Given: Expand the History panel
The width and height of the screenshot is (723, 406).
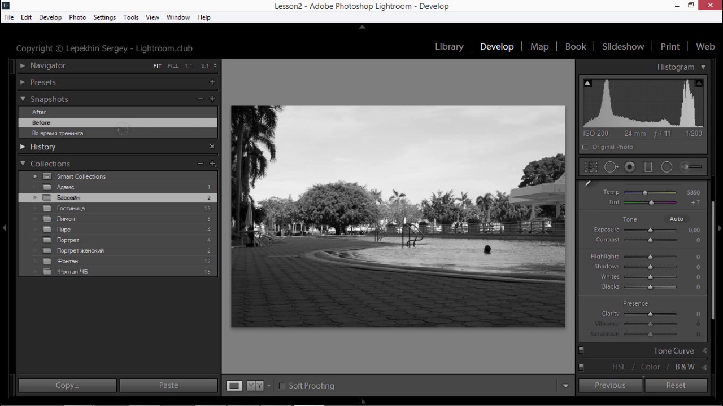Looking at the screenshot, I should click(23, 147).
